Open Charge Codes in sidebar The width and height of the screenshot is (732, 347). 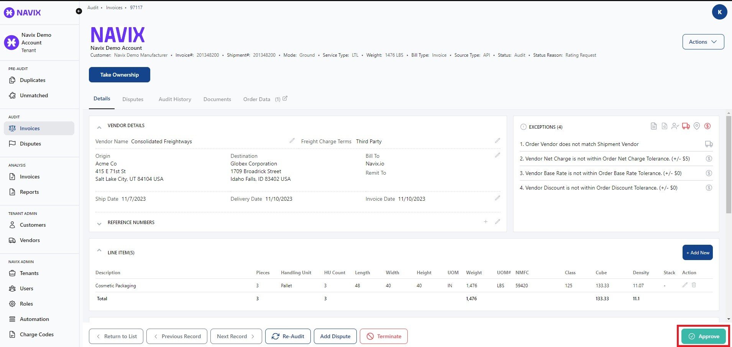[x=39, y=334]
